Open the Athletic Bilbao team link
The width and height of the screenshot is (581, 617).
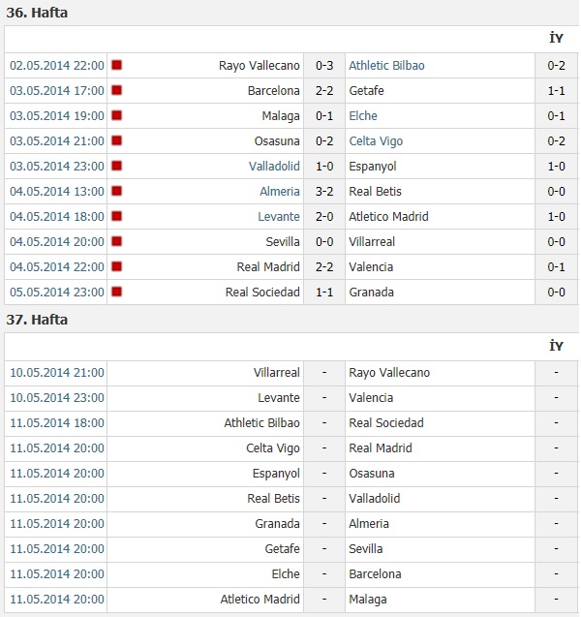[386, 66]
